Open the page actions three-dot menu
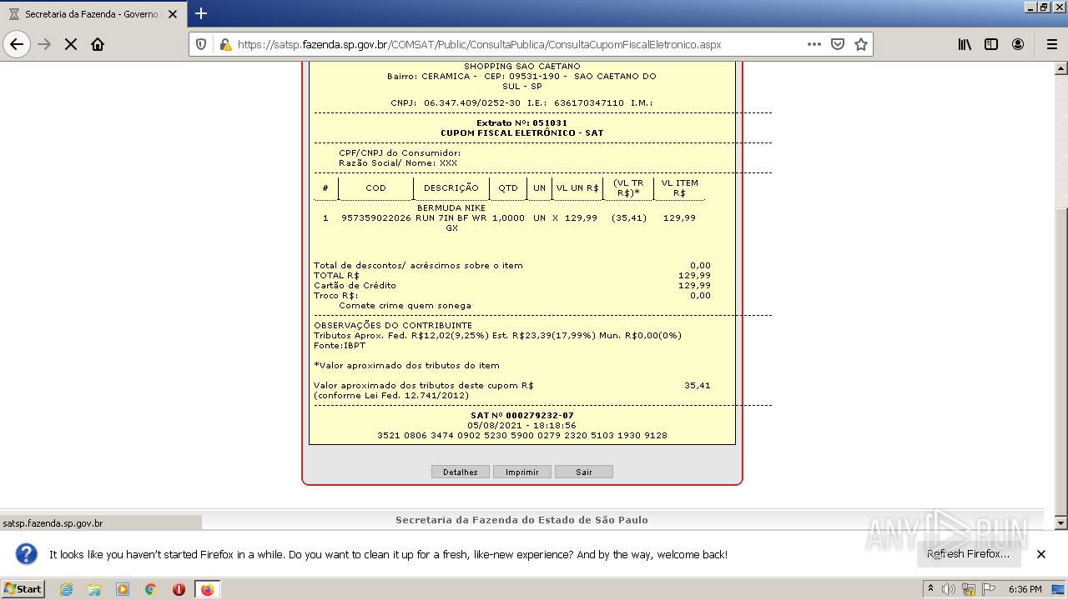This screenshot has height=600, width=1068. point(814,44)
